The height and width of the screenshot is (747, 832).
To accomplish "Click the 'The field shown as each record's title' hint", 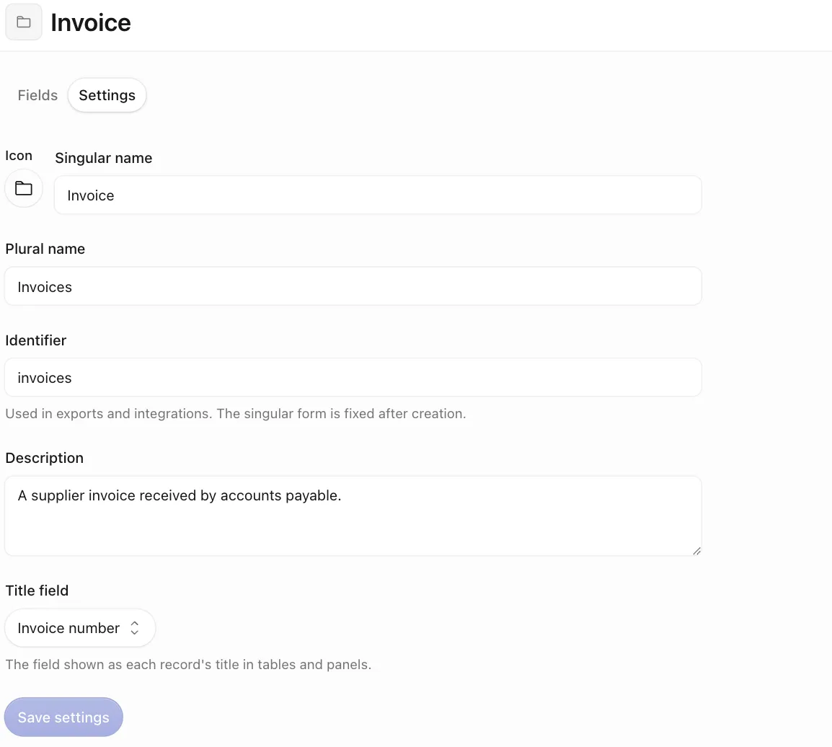I will point(188,664).
